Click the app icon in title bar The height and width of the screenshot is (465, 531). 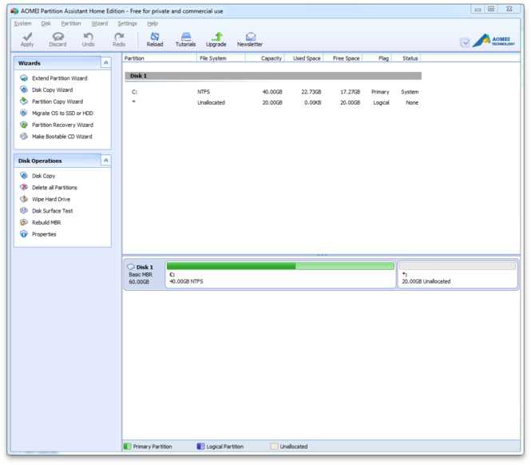(x=14, y=11)
